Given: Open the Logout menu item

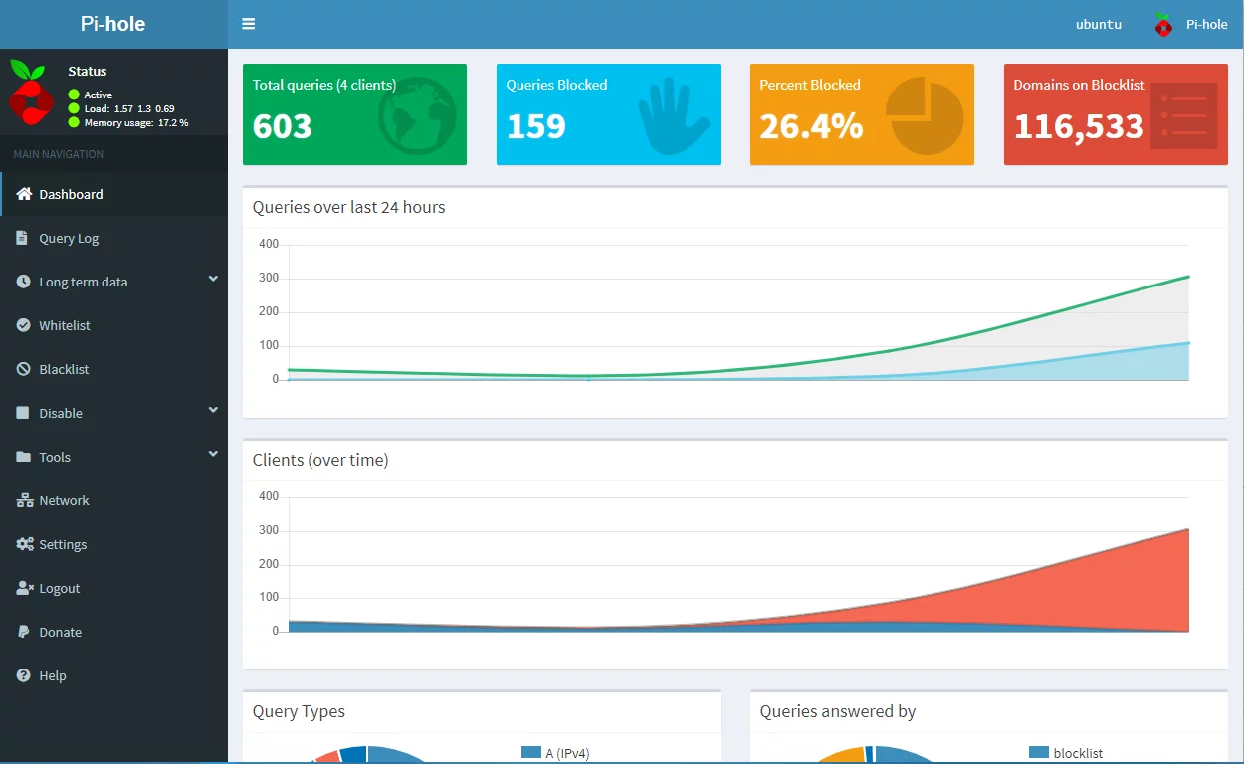Looking at the screenshot, I should click(59, 588).
